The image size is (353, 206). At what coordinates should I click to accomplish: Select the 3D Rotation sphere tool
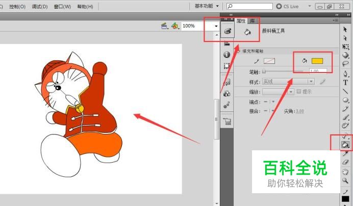click(x=345, y=55)
